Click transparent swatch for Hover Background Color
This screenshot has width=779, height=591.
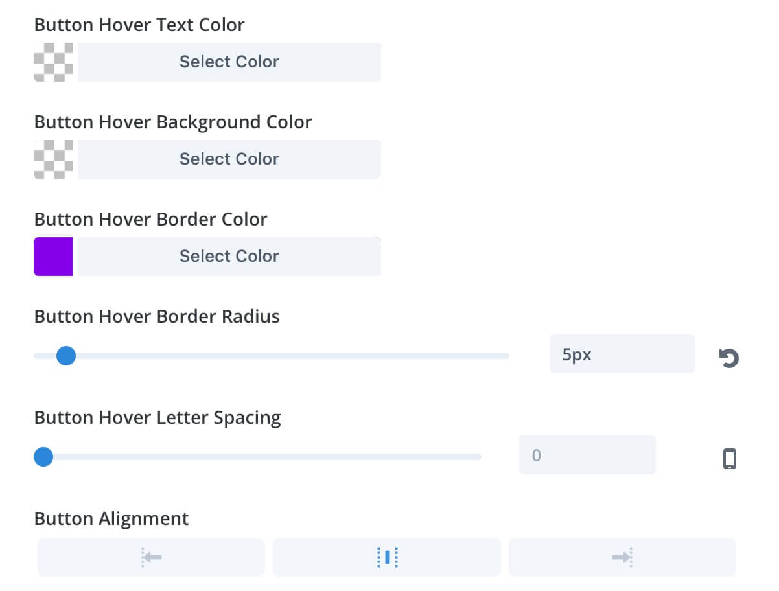click(x=53, y=159)
